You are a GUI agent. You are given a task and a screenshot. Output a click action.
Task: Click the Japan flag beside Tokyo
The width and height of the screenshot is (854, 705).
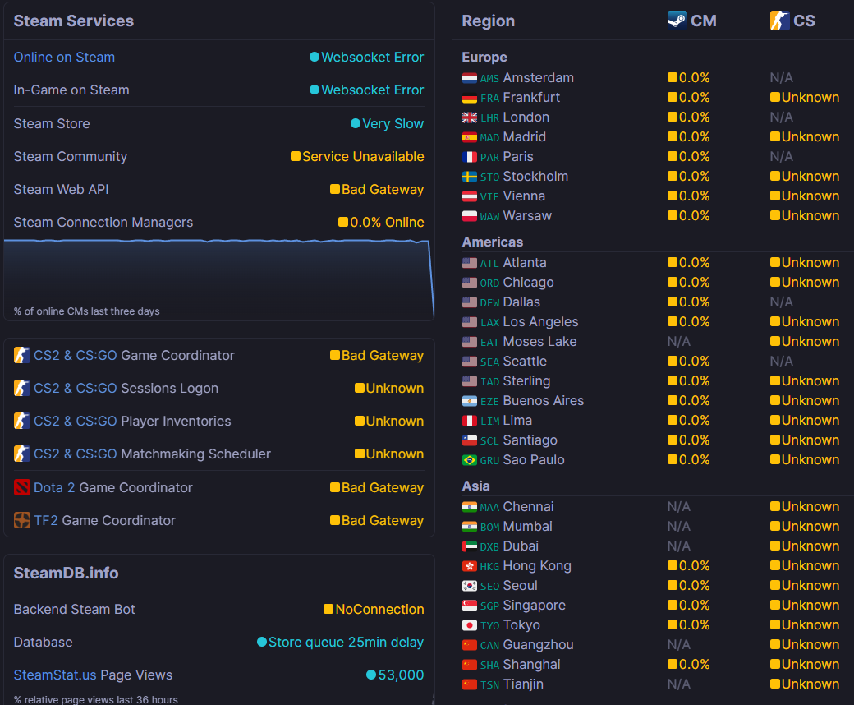pos(470,625)
